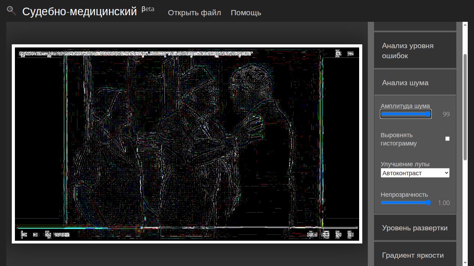Enable the Выровнять гистограмму checkbox
The width and height of the screenshot is (474, 266).
(x=447, y=139)
